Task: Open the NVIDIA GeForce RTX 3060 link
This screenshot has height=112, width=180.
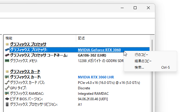Action: tap(99, 50)
